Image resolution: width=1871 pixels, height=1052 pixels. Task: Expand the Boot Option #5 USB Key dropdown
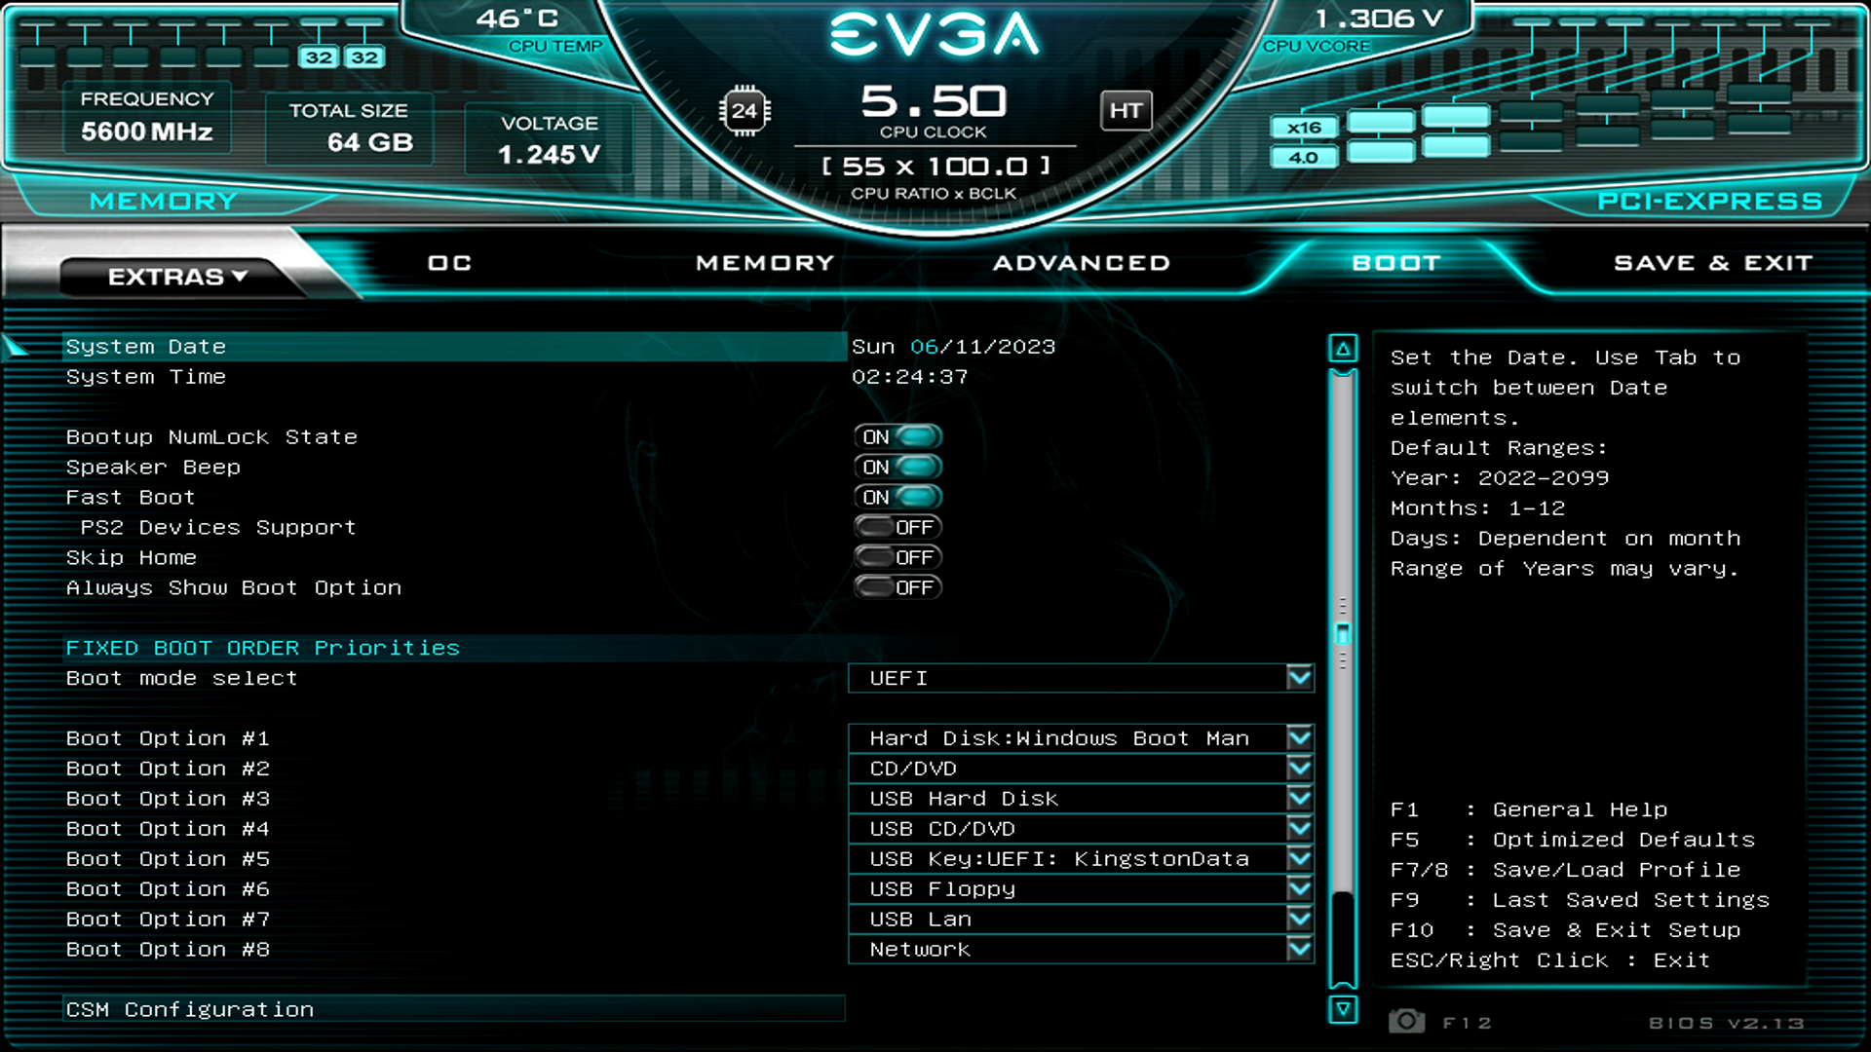[1300, 858]
